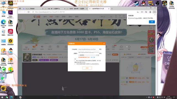Open Edge settings and more menu
This screenshot has width=177, height=99.
[154, 12]
